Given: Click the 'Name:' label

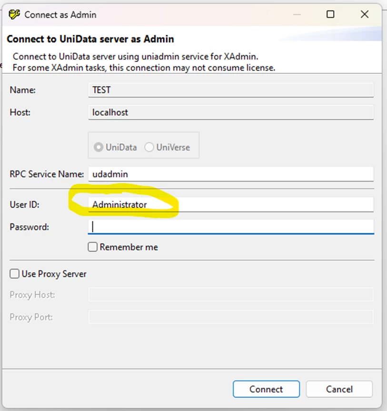Looking at the screenshot, I should 22,90.
